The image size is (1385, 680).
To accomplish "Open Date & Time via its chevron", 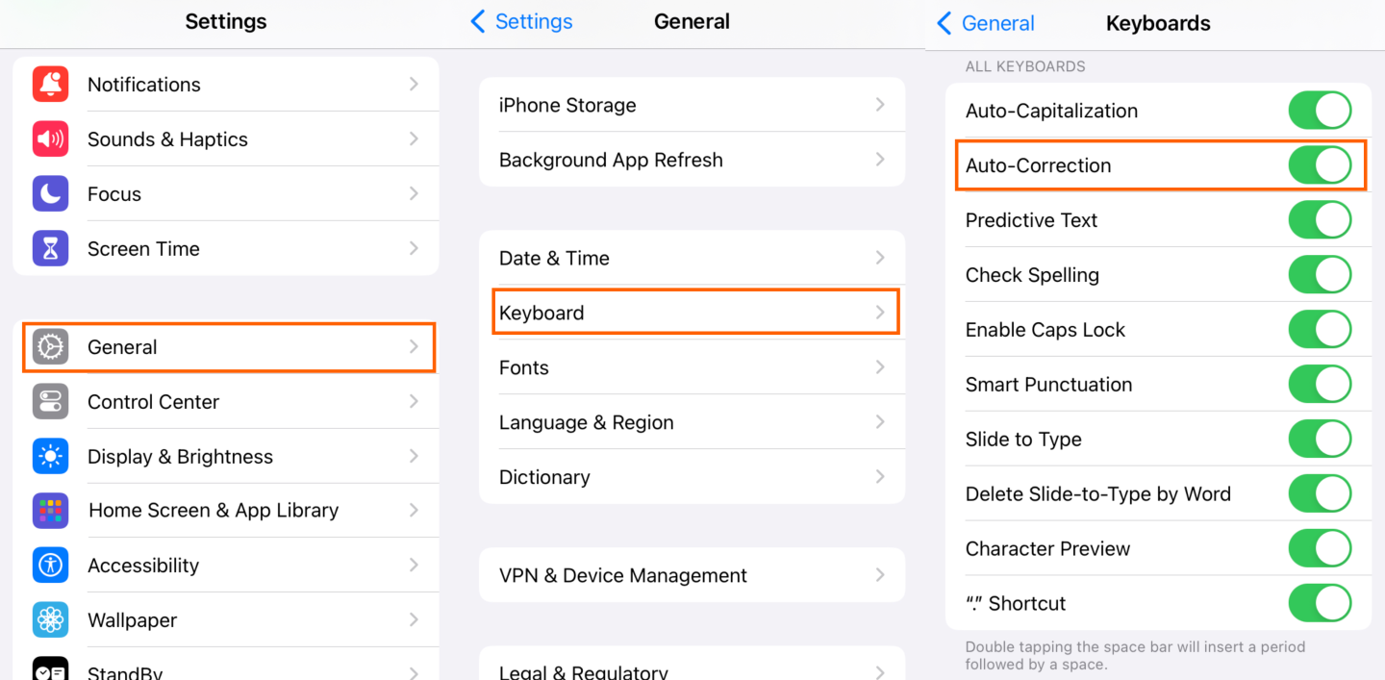I will pos(880,258).
